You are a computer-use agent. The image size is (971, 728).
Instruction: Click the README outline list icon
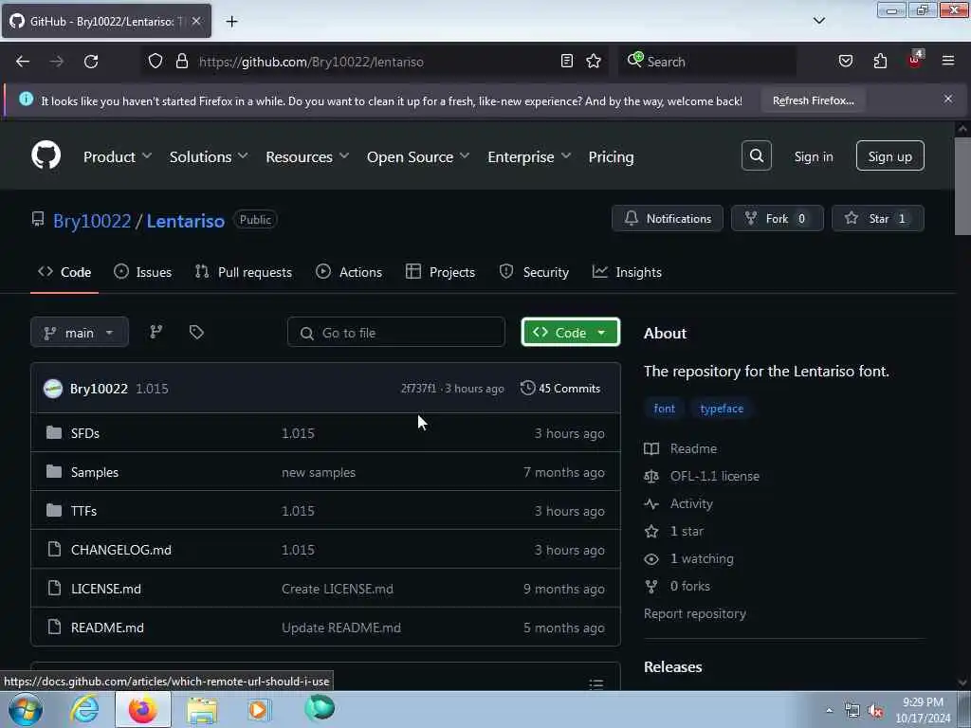595,683
